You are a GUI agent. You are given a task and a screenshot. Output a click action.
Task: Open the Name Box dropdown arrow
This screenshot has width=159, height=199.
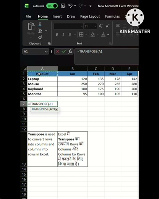[46, 52]
